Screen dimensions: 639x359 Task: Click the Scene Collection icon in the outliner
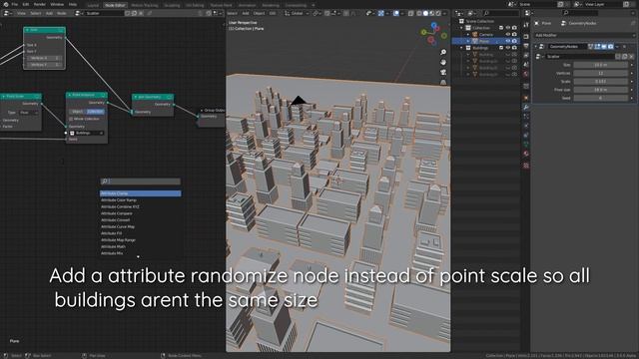click(461, 21)
